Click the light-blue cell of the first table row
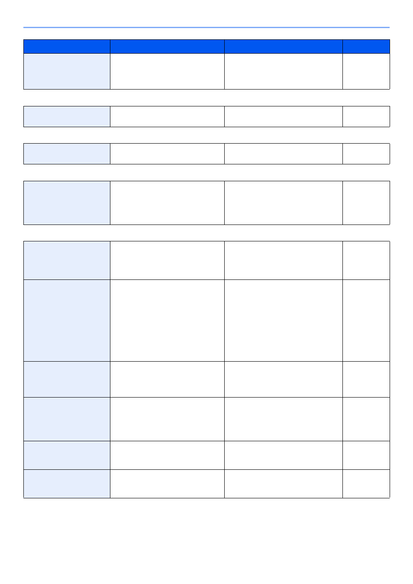This screenshot has width=413, height=584. point(67,71)
